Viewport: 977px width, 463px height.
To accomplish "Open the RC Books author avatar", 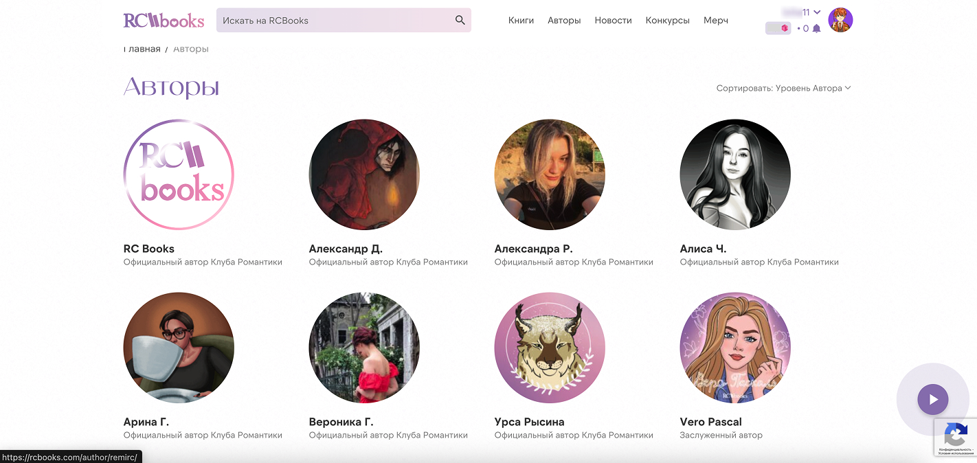I will click(179, 174).
